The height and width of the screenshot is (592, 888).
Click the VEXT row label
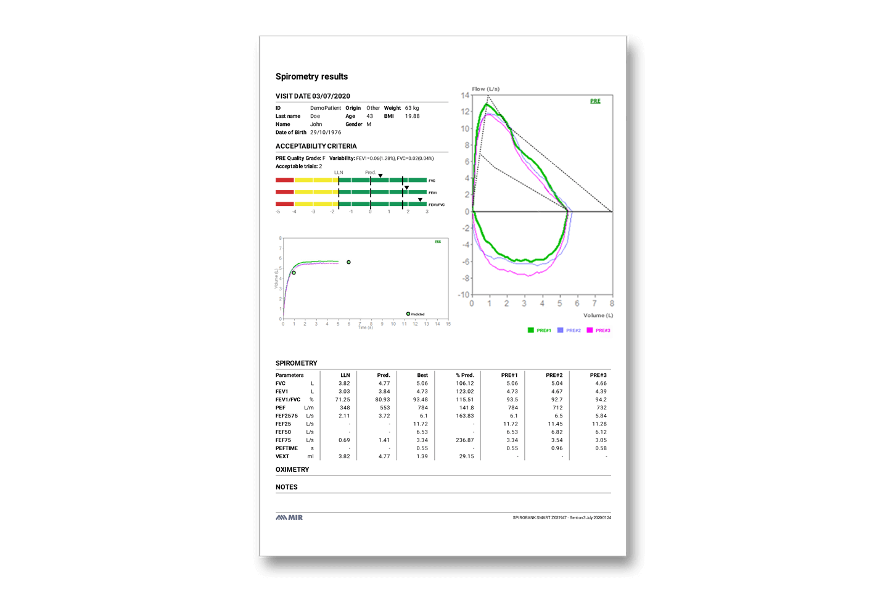tap(282, 456)
